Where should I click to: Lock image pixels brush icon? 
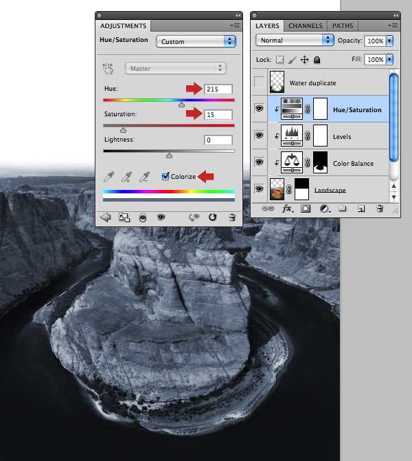point(292,60)
